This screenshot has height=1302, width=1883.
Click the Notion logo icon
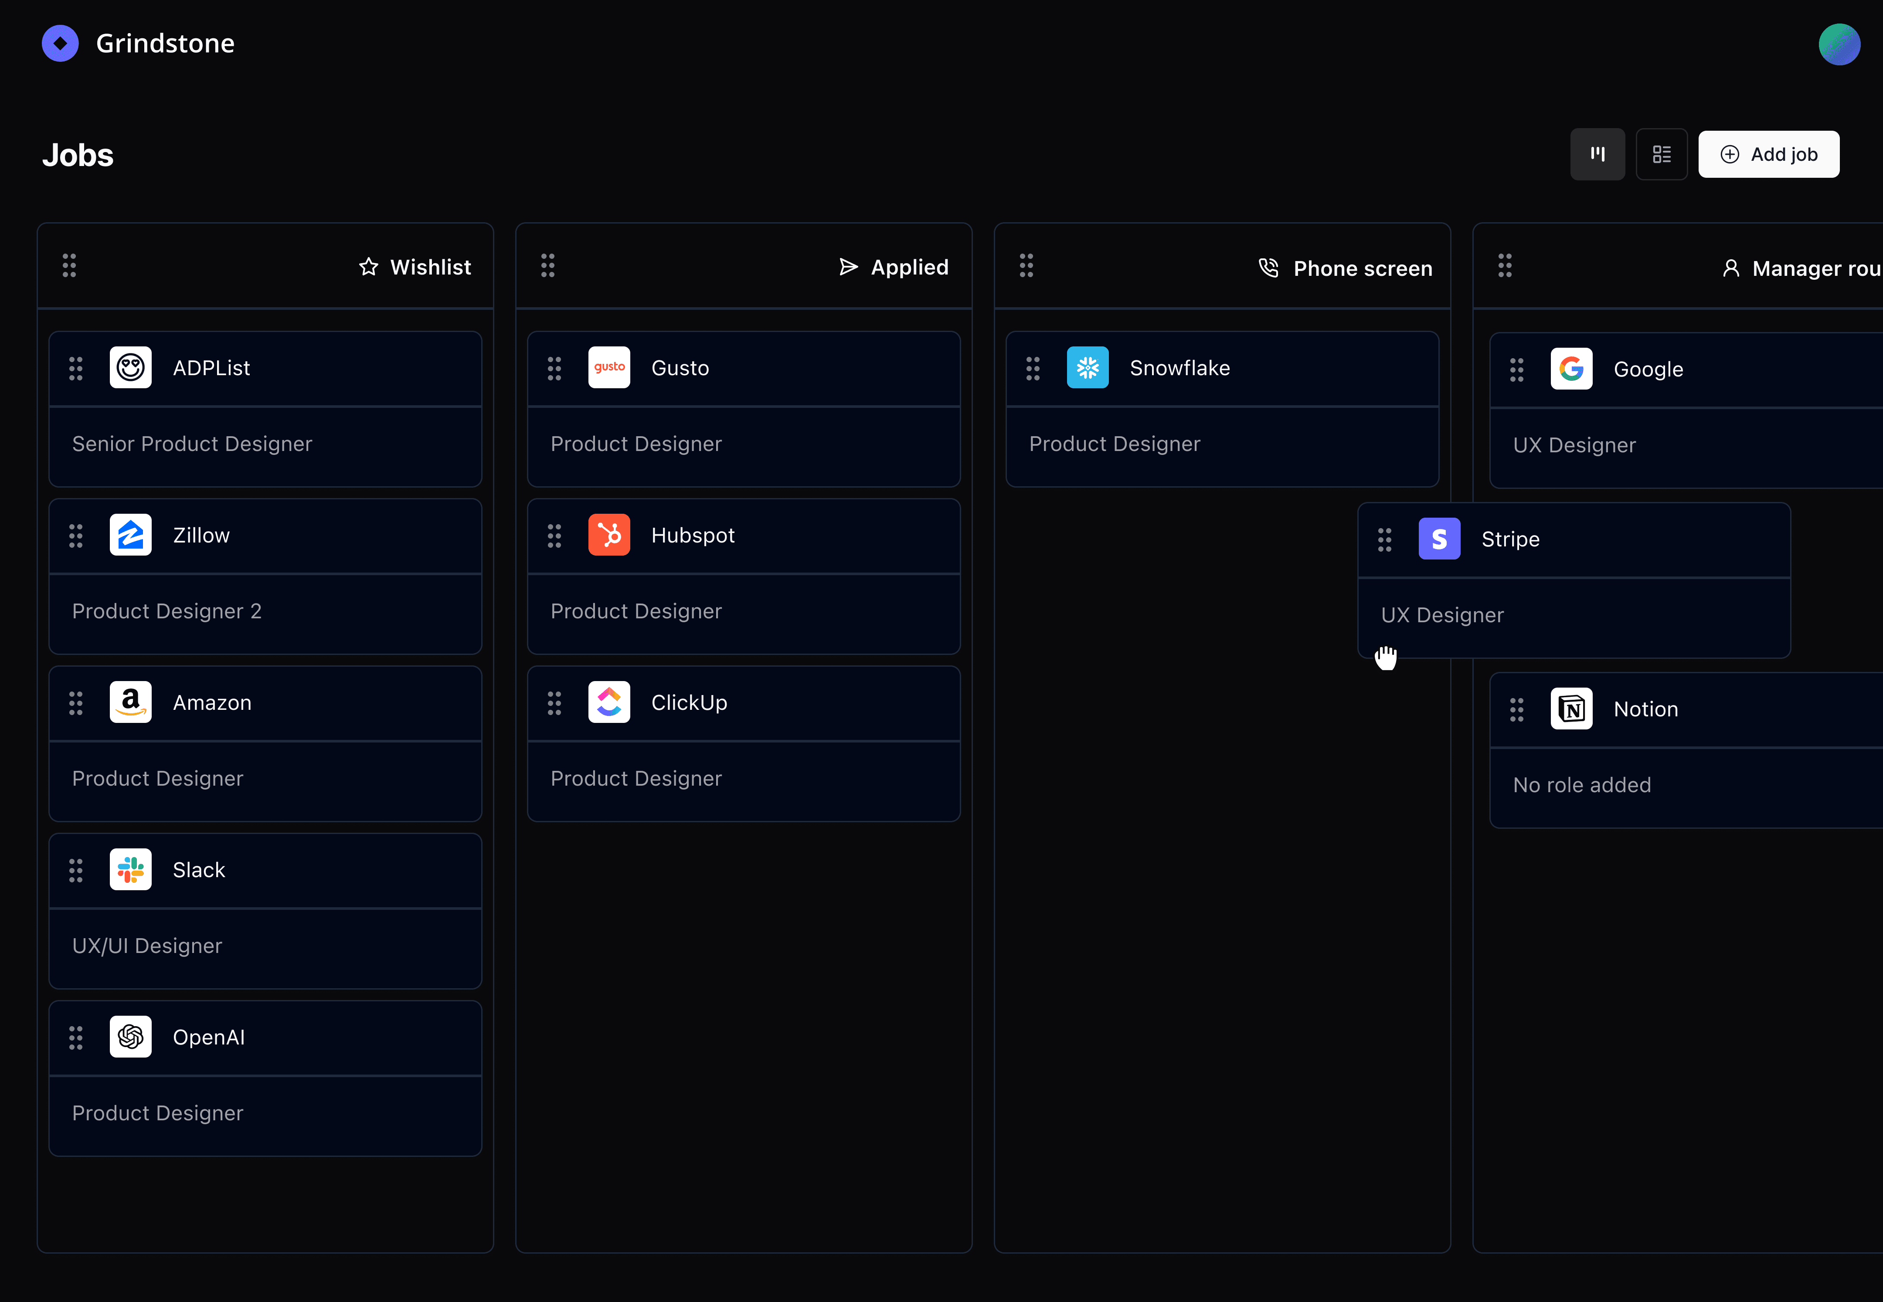(x=1570, y=709)
